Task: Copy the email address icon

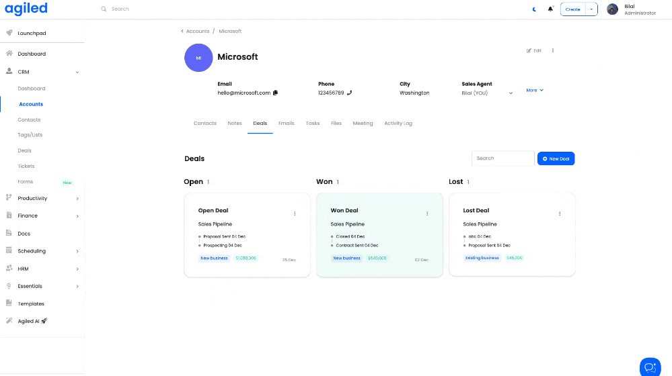Action: [275, 93]
